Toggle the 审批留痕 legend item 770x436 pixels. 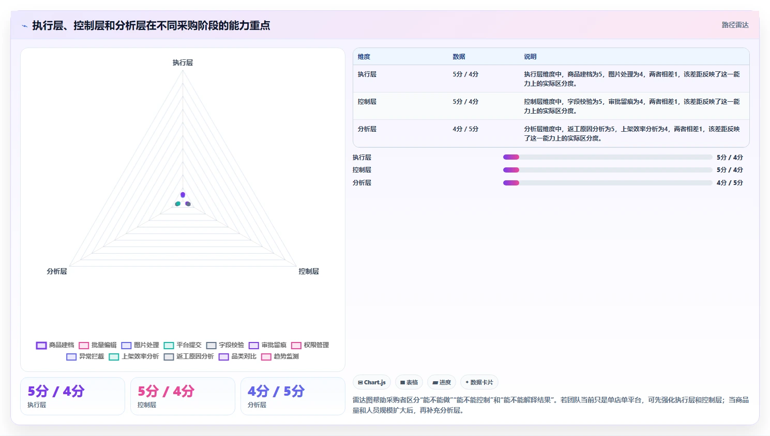[267, 345]
